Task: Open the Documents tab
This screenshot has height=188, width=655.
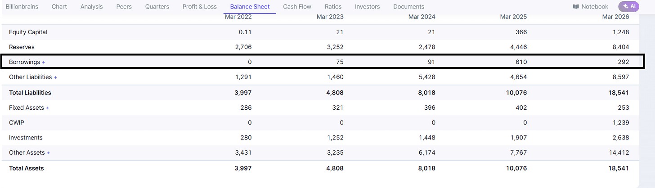Action: click(408, 7)
